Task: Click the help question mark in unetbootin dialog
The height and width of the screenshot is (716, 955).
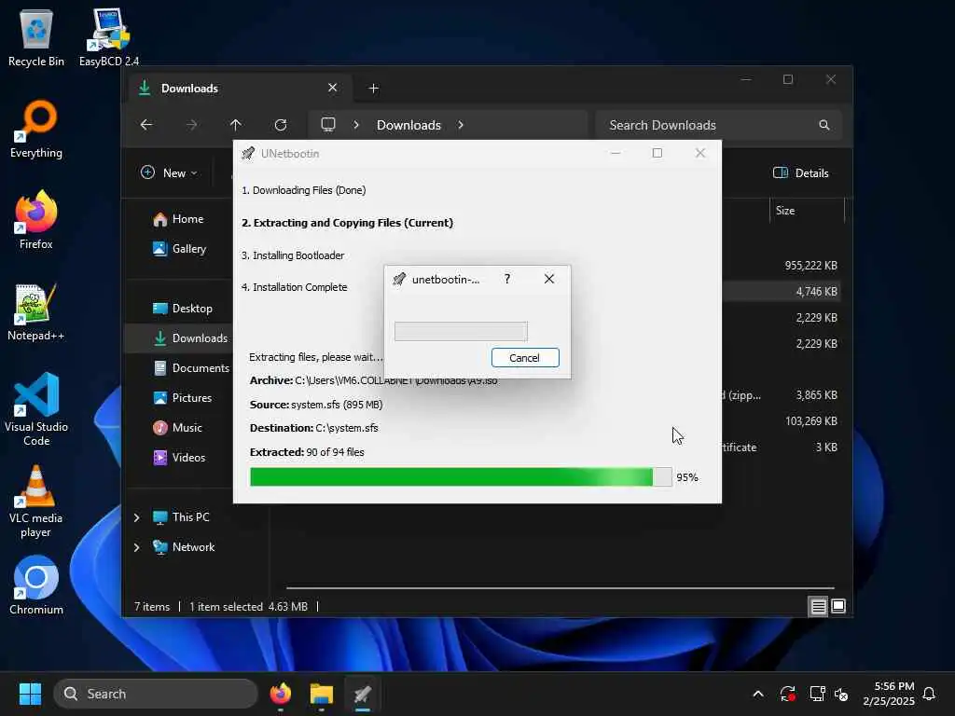Action: pos(506,279)
